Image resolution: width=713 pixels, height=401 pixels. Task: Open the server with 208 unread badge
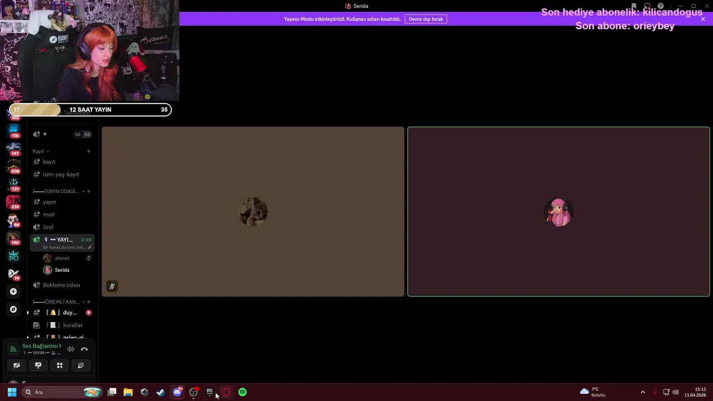point(13,167)
